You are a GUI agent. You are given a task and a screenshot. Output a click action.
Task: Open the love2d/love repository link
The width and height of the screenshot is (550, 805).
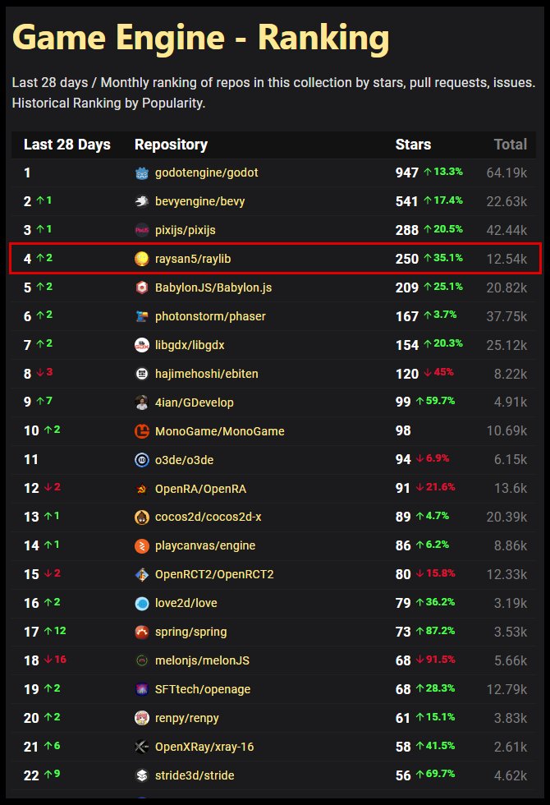point(186,603)
